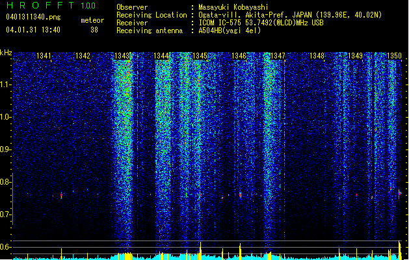Screen dimensions: 409x260
Task: Click the date stamp 04.01.31 13:40
Action: [33, 30]
